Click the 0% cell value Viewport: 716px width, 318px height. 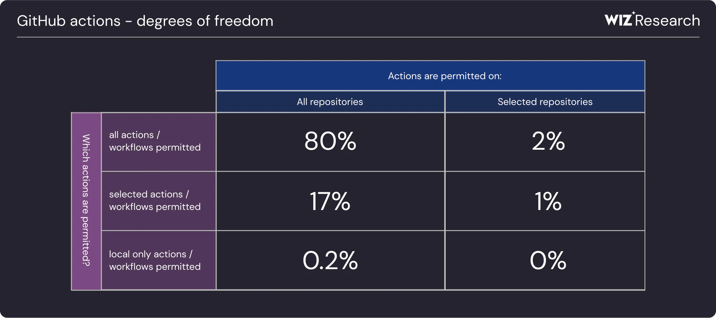pos(548,260)
